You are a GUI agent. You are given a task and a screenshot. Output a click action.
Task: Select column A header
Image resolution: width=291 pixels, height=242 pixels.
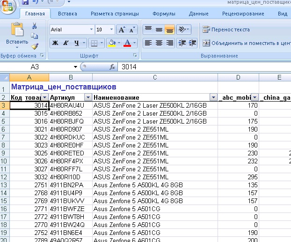pyautogui.click(x=29, y=77)
